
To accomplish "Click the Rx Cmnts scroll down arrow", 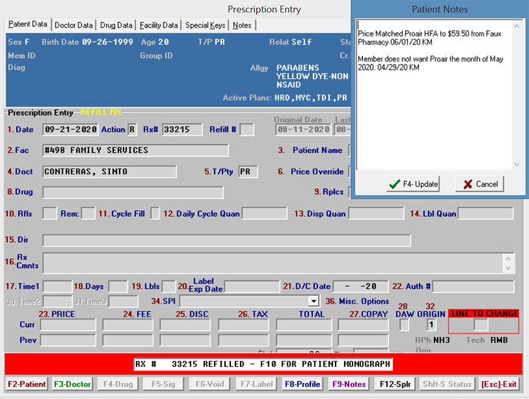I will tap(510, 267).
